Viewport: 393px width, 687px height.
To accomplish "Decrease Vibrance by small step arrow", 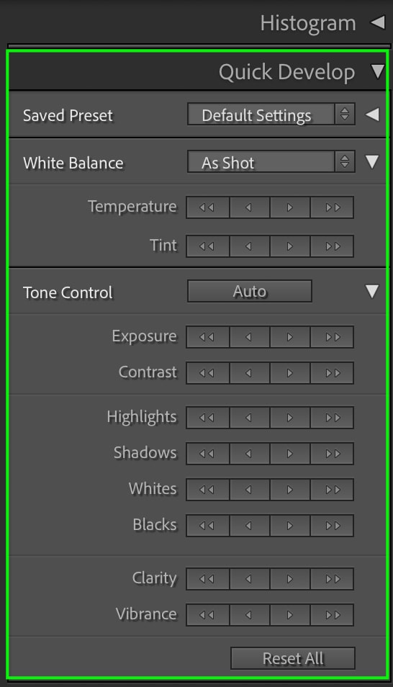I will [249, 615].
